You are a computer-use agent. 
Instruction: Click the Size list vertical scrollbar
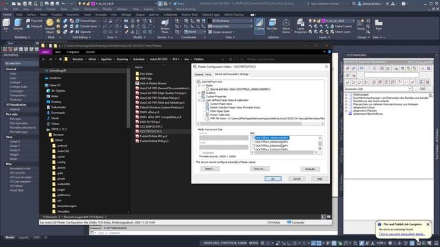point(320,143)
